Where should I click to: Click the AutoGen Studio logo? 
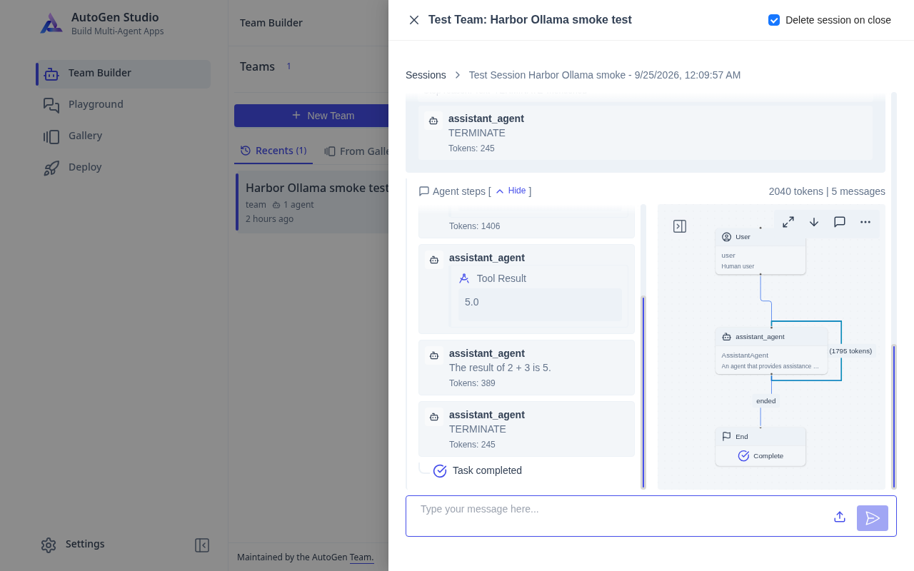pyautogui.click(x=51, y=24)
